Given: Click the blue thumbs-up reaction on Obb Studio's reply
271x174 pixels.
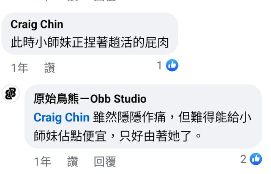Looking at the screenshot, I should [256, 159].
